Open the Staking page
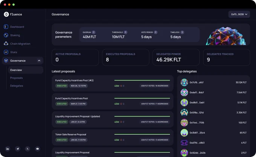 point(15,35)
